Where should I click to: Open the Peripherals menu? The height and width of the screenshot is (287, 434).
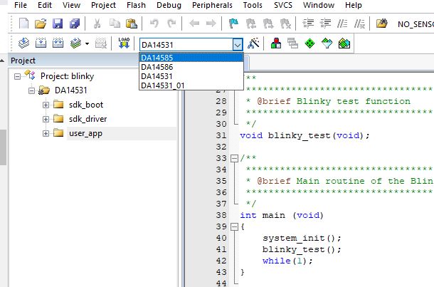212,5
